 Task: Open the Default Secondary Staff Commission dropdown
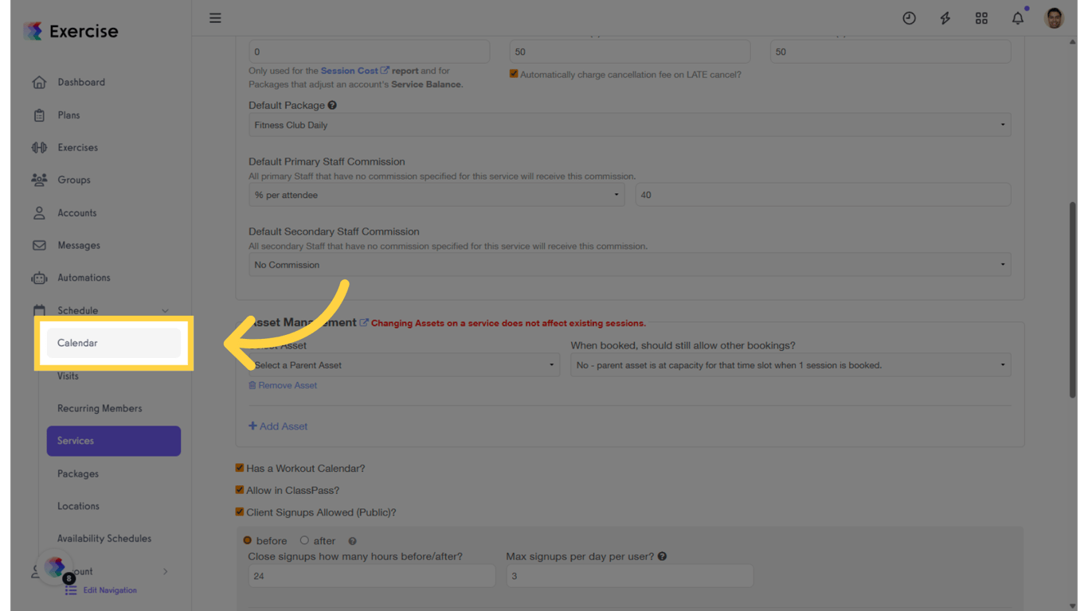click(x=629, y=265)
